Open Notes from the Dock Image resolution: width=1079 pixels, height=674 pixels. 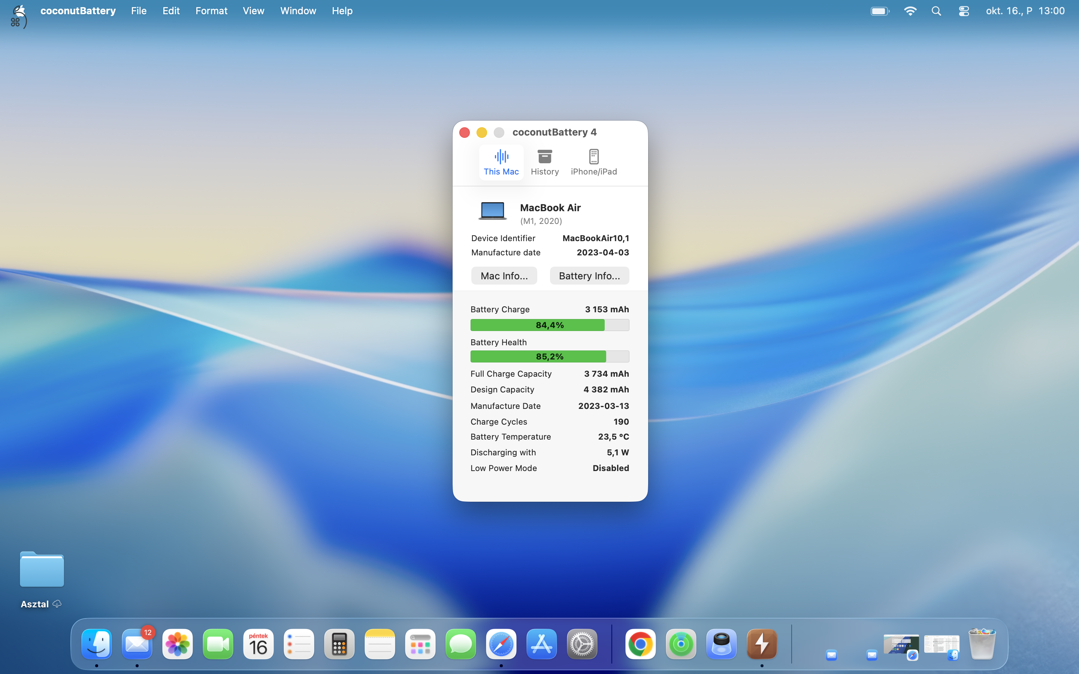pyautogui.click(x=380, y=644)
